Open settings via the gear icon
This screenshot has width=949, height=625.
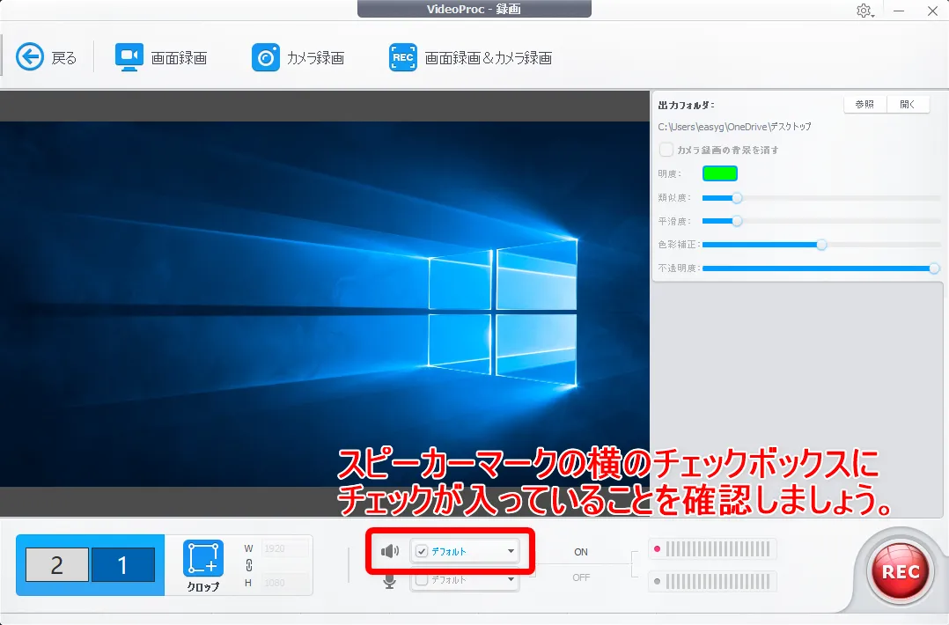pyautogui.click(x=864, y=11)
